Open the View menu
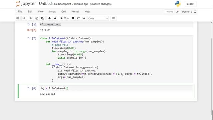213x120 pixels. click(41, 12)
